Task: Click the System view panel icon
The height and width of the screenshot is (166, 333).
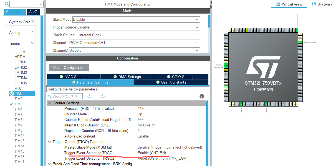Action: (x=315, y=4)
